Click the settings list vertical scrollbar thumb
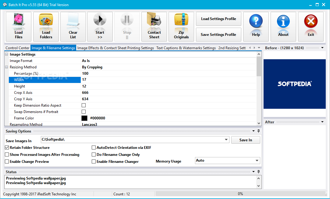The image size is (330, 199). click(259, 66)
